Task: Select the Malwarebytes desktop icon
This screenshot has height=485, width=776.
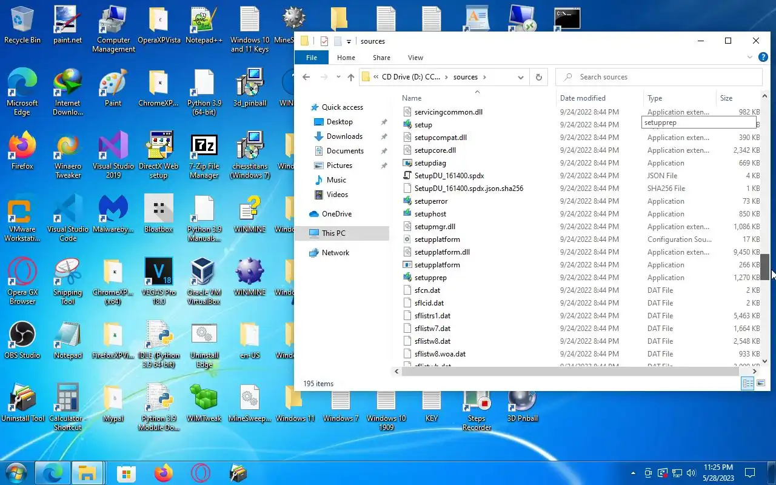Action: pos(113,215)
